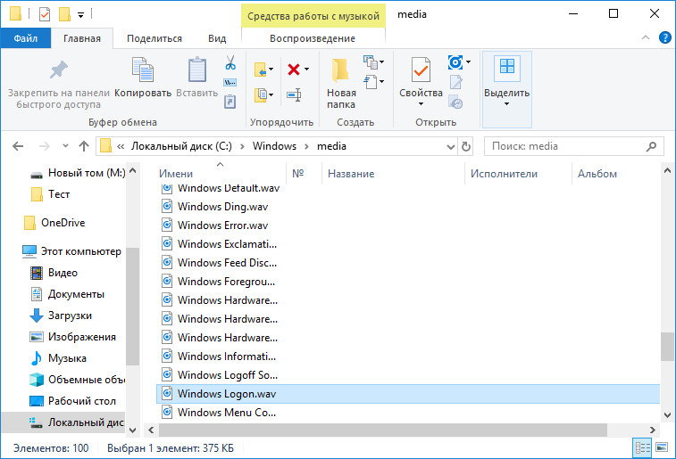Open the Вид ribbon tab

coord(217,38)
